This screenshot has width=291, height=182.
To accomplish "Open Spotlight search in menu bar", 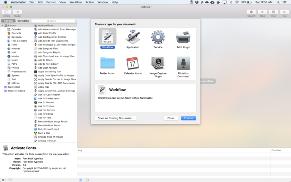I will (278, 2).
